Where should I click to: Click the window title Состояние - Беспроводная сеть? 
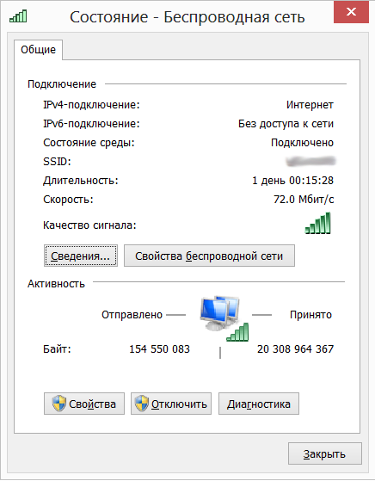[187, 17]
